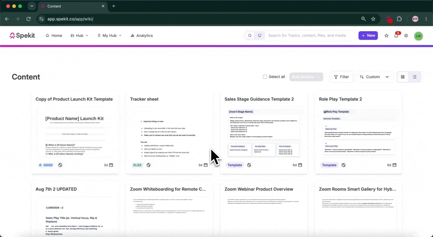Open the Chrome profile avatar

tap(415, 19)
